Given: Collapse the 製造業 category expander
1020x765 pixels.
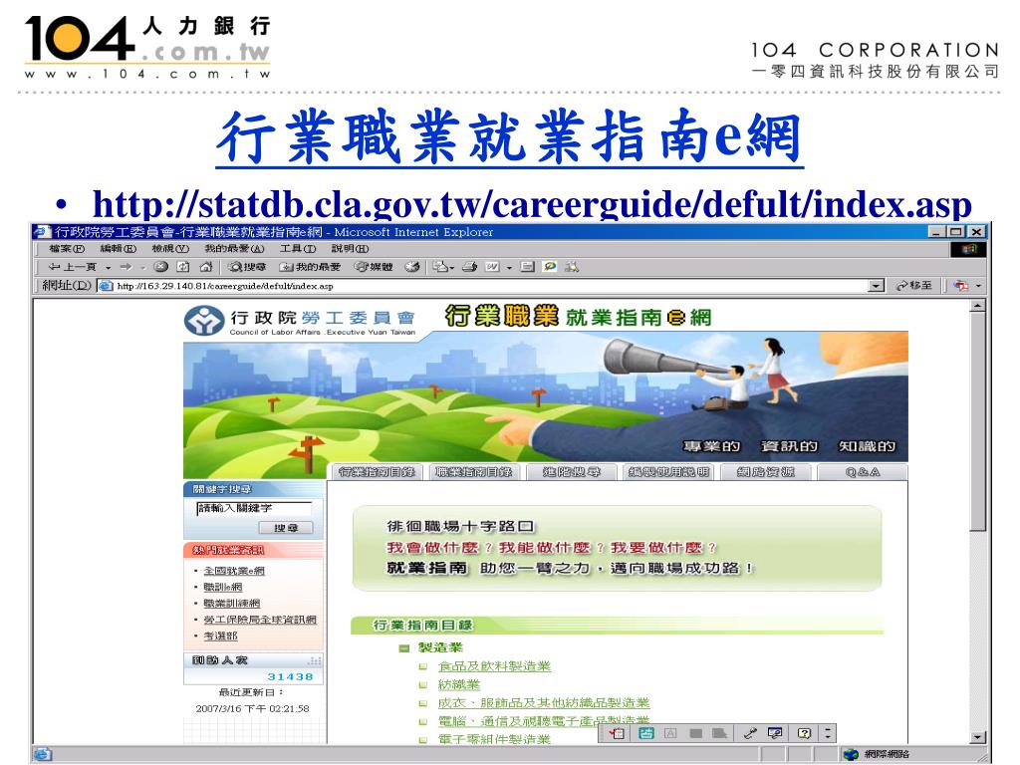Looking at the screenshot, I should pyautogui.click(x=404, y=647).
